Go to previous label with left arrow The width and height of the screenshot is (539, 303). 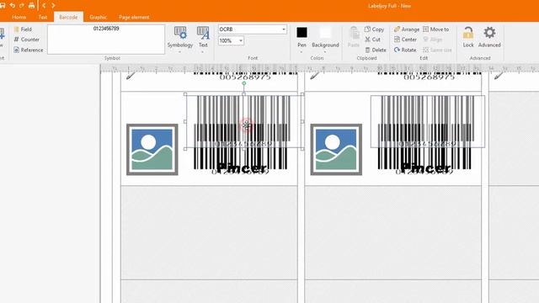click(x=44, y=6)
